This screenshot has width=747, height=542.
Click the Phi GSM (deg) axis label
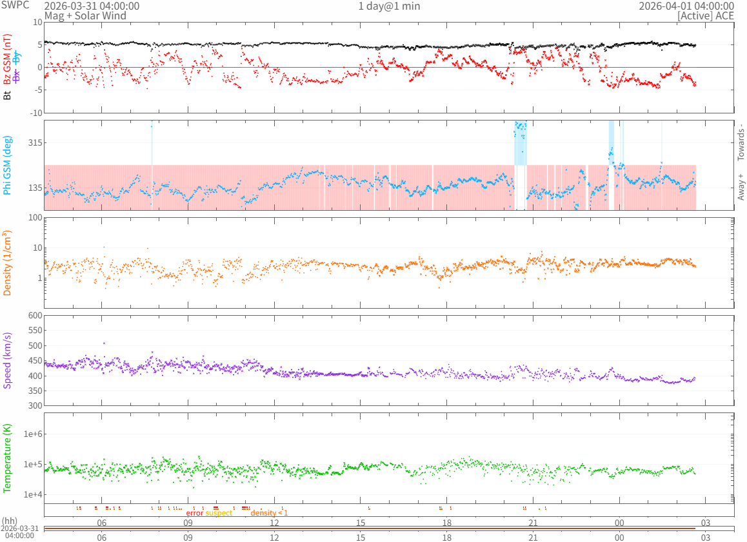(x=7, y=166)
